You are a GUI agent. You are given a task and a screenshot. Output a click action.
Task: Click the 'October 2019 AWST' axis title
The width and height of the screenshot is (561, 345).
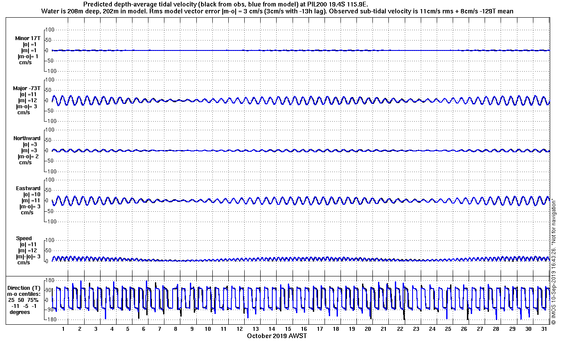point(277,336)
